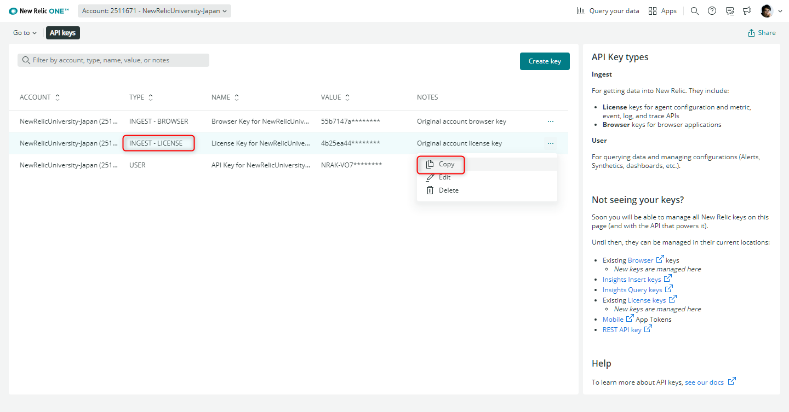The height and width of the screenshot is (412, 789).
Task: Open the search magnifier in top bar
Action: [695, 11]
